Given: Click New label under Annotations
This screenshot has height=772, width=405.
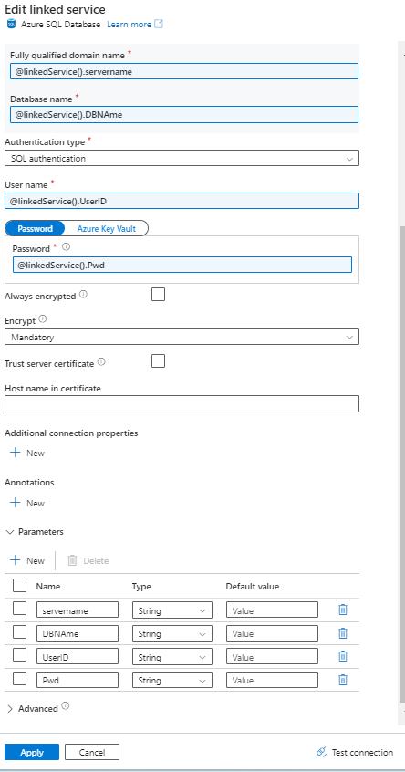Looking at the screenshot, I should [x=36, y=503].
